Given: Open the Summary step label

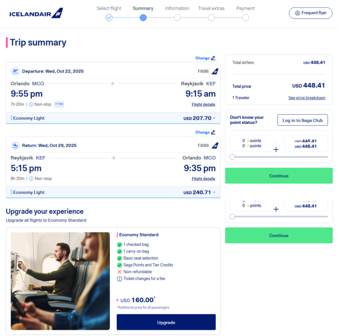Looking at the screenshot, I should point(143,9).
